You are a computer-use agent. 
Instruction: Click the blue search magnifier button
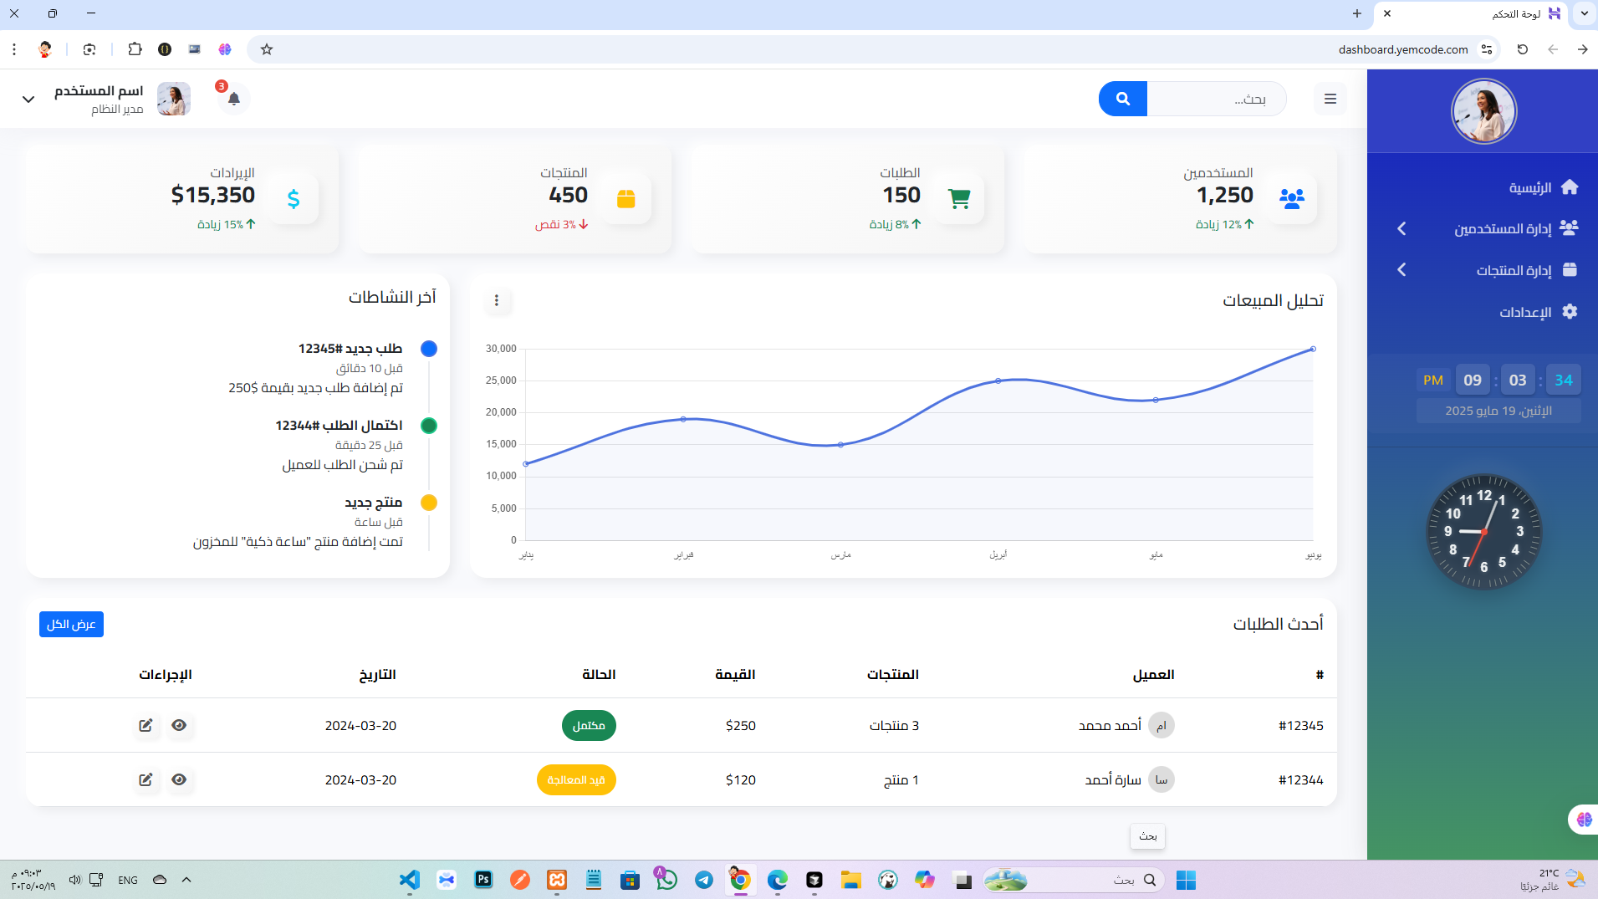coord(1122,99)
